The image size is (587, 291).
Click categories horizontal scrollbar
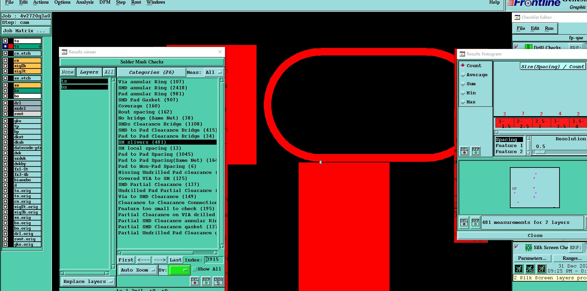pyautogui.click(x=167, y=253)
